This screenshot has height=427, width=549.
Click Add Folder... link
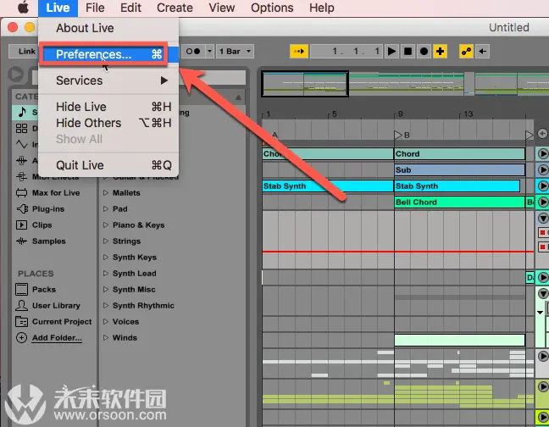click(x=57, y=338)
